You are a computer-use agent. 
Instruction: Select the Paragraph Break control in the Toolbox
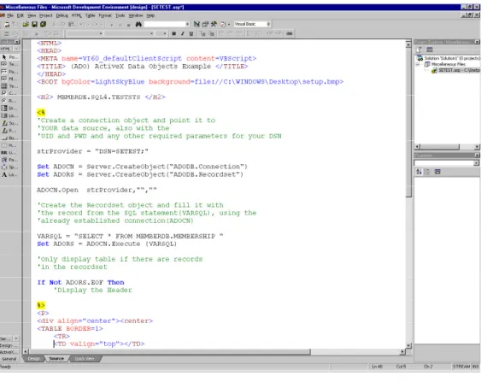10,161
